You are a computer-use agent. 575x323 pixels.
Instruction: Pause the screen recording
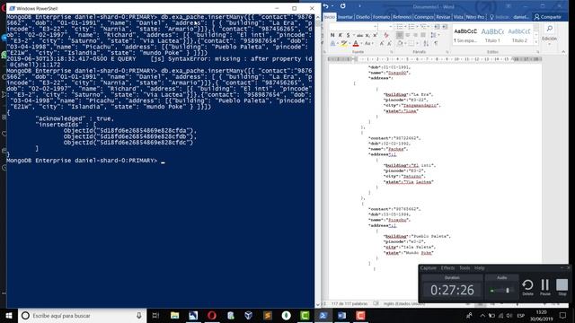(545, 287)
